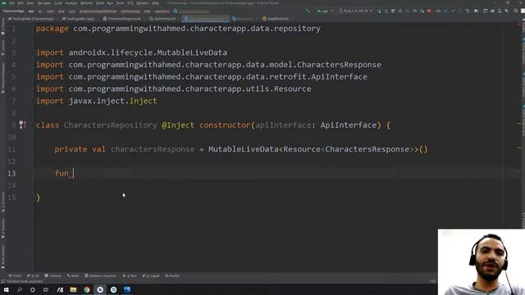Open the Terminal tool window
The height and width of the screenshot is (295, 525).
[52, 276]
